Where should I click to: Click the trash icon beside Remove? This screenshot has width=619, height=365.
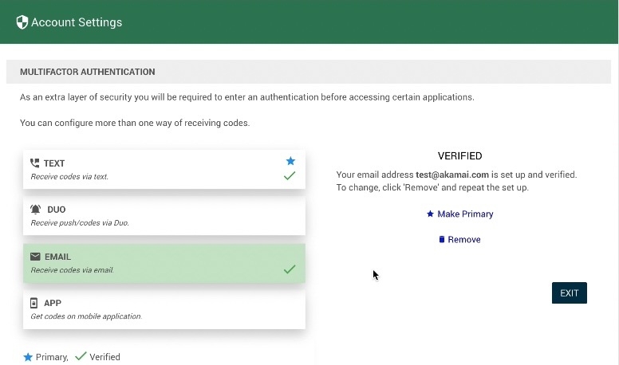tap(442, 239)
